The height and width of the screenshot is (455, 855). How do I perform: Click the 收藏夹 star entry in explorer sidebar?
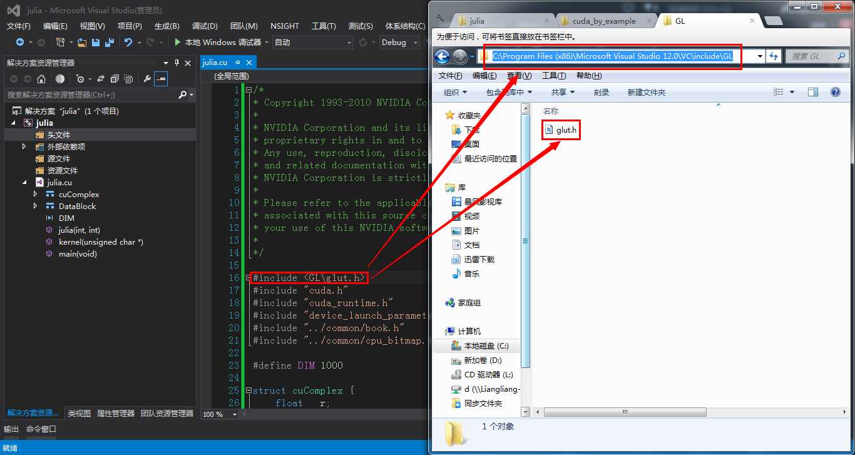(463, 116)
